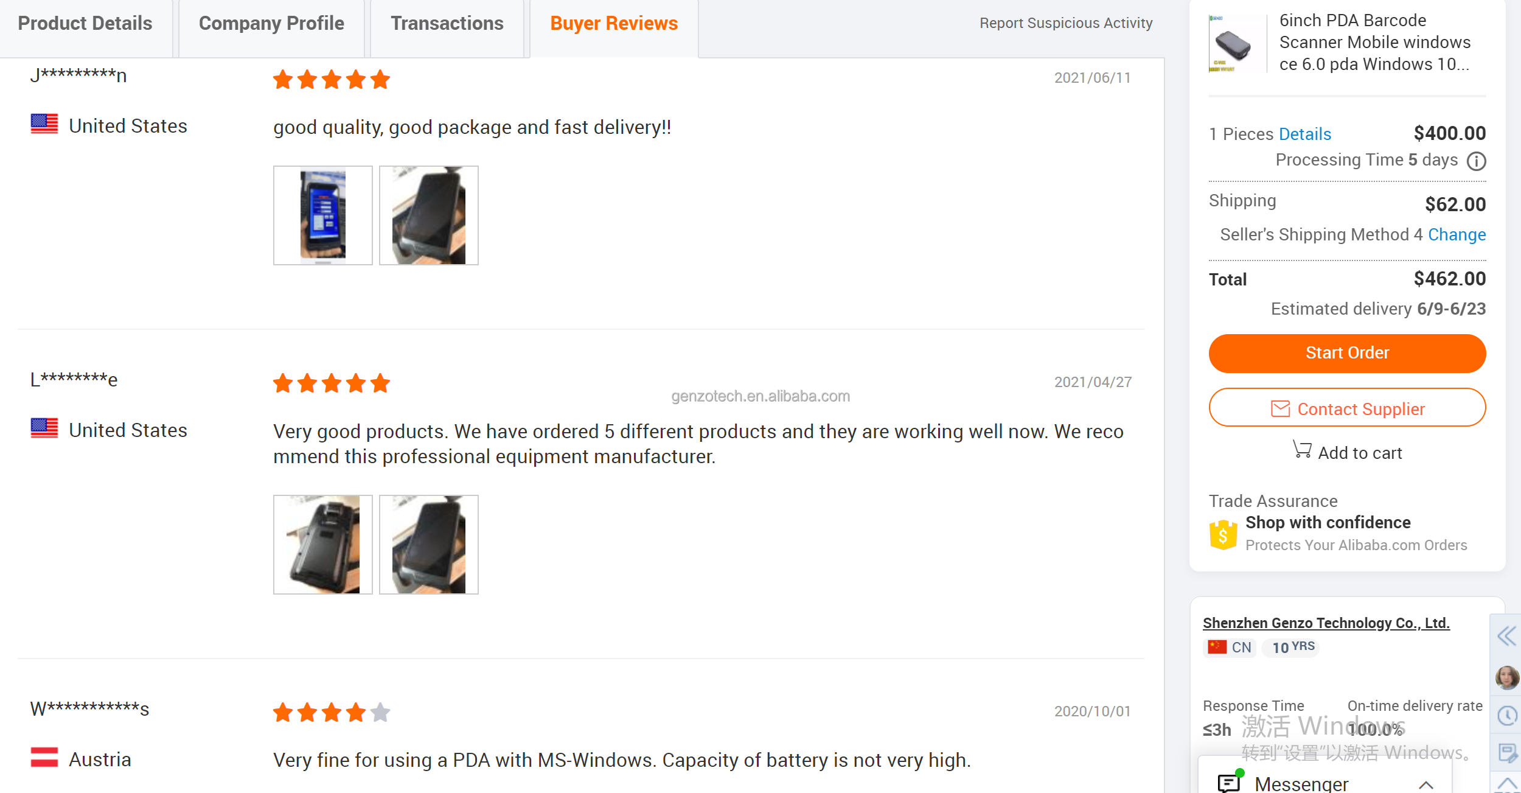
Task: View first review's blue-screen PDA photo
Action: pos(323,215)
